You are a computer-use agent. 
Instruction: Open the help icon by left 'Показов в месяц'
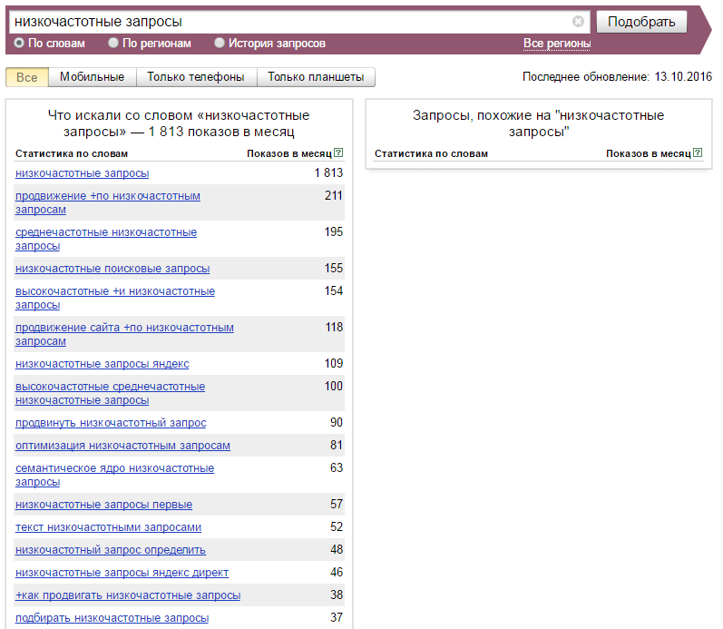[x=338, y=152]
